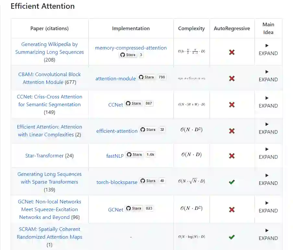Open the CCNet Criss-Cross Attention paper link
Viewport: 293px width, 250px height.
(x=49, y=100)
